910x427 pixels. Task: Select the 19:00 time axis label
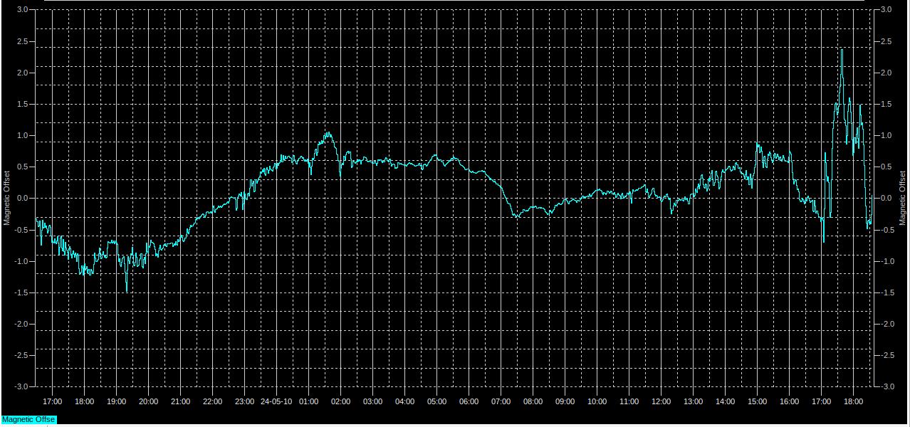click(117, 401)
